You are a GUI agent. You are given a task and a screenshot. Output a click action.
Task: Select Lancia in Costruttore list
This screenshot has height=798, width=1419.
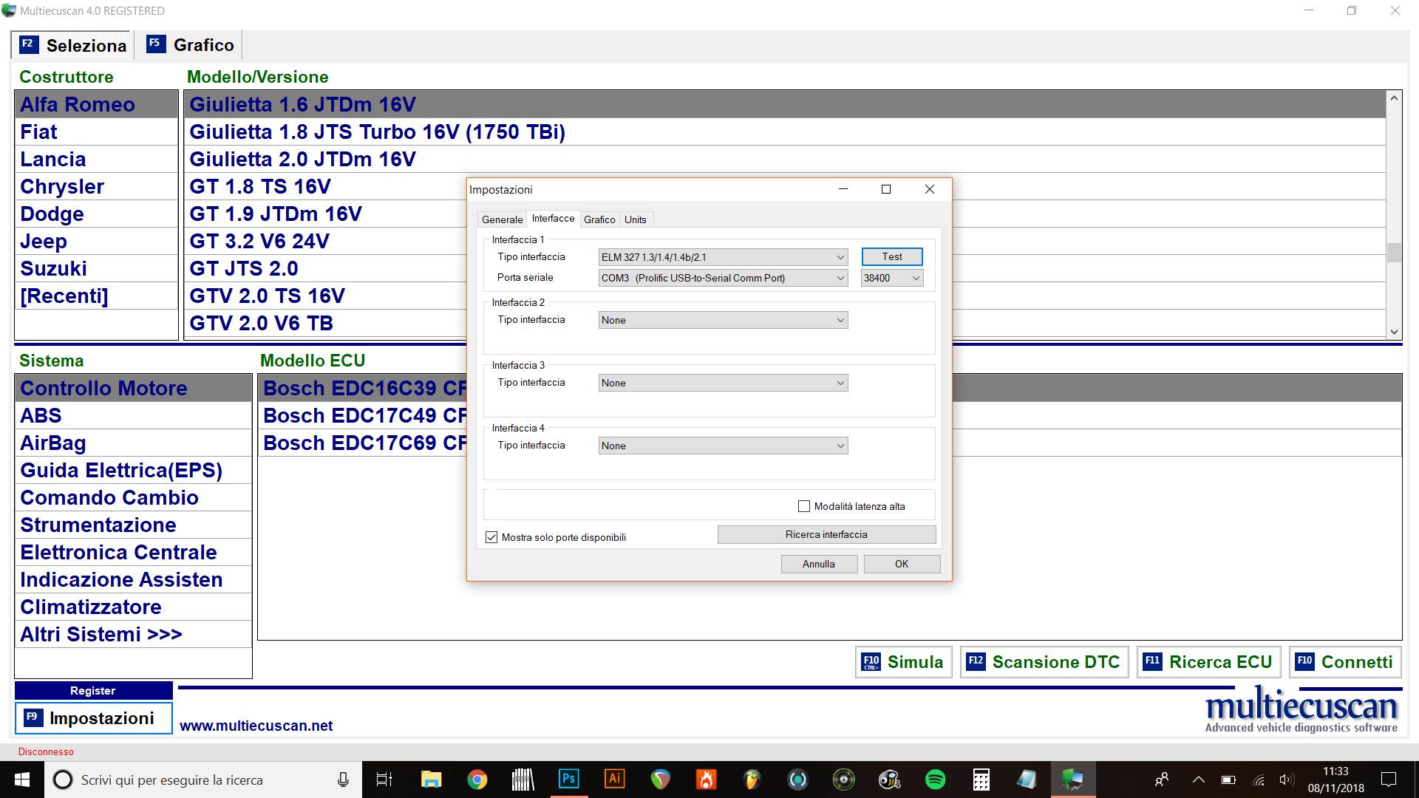[x=96, y=159]
